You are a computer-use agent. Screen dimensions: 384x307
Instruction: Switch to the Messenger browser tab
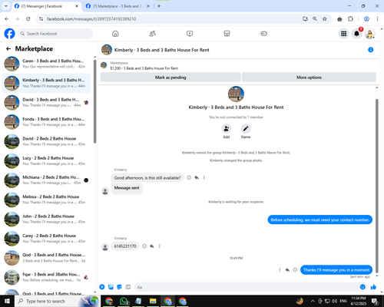[x=46, y=6]
